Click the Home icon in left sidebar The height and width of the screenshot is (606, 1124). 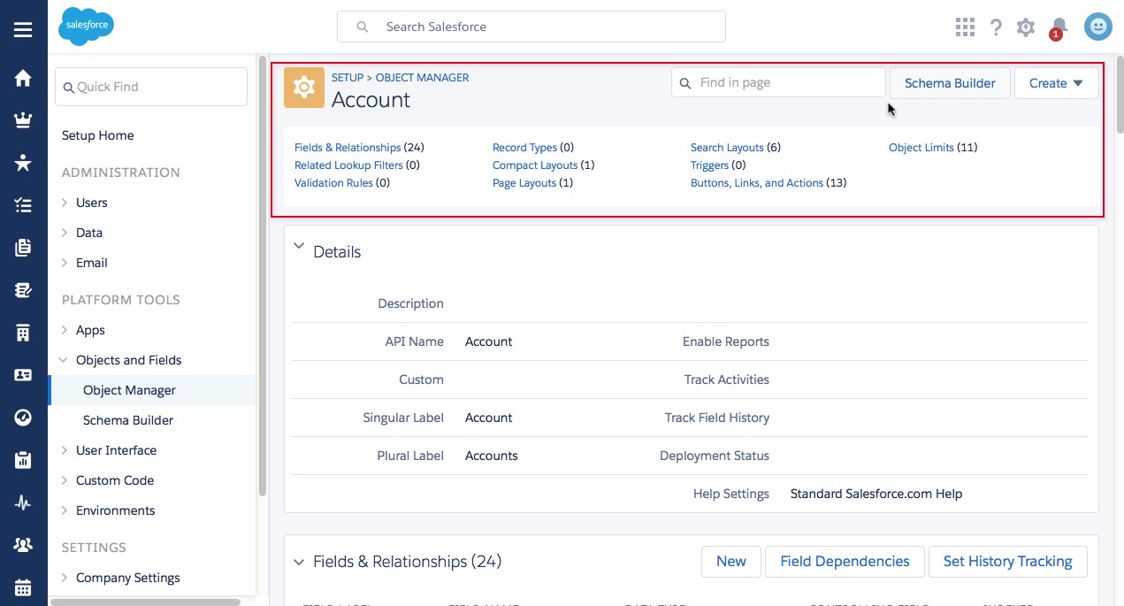pyautogui.click(x=23, y=79)
